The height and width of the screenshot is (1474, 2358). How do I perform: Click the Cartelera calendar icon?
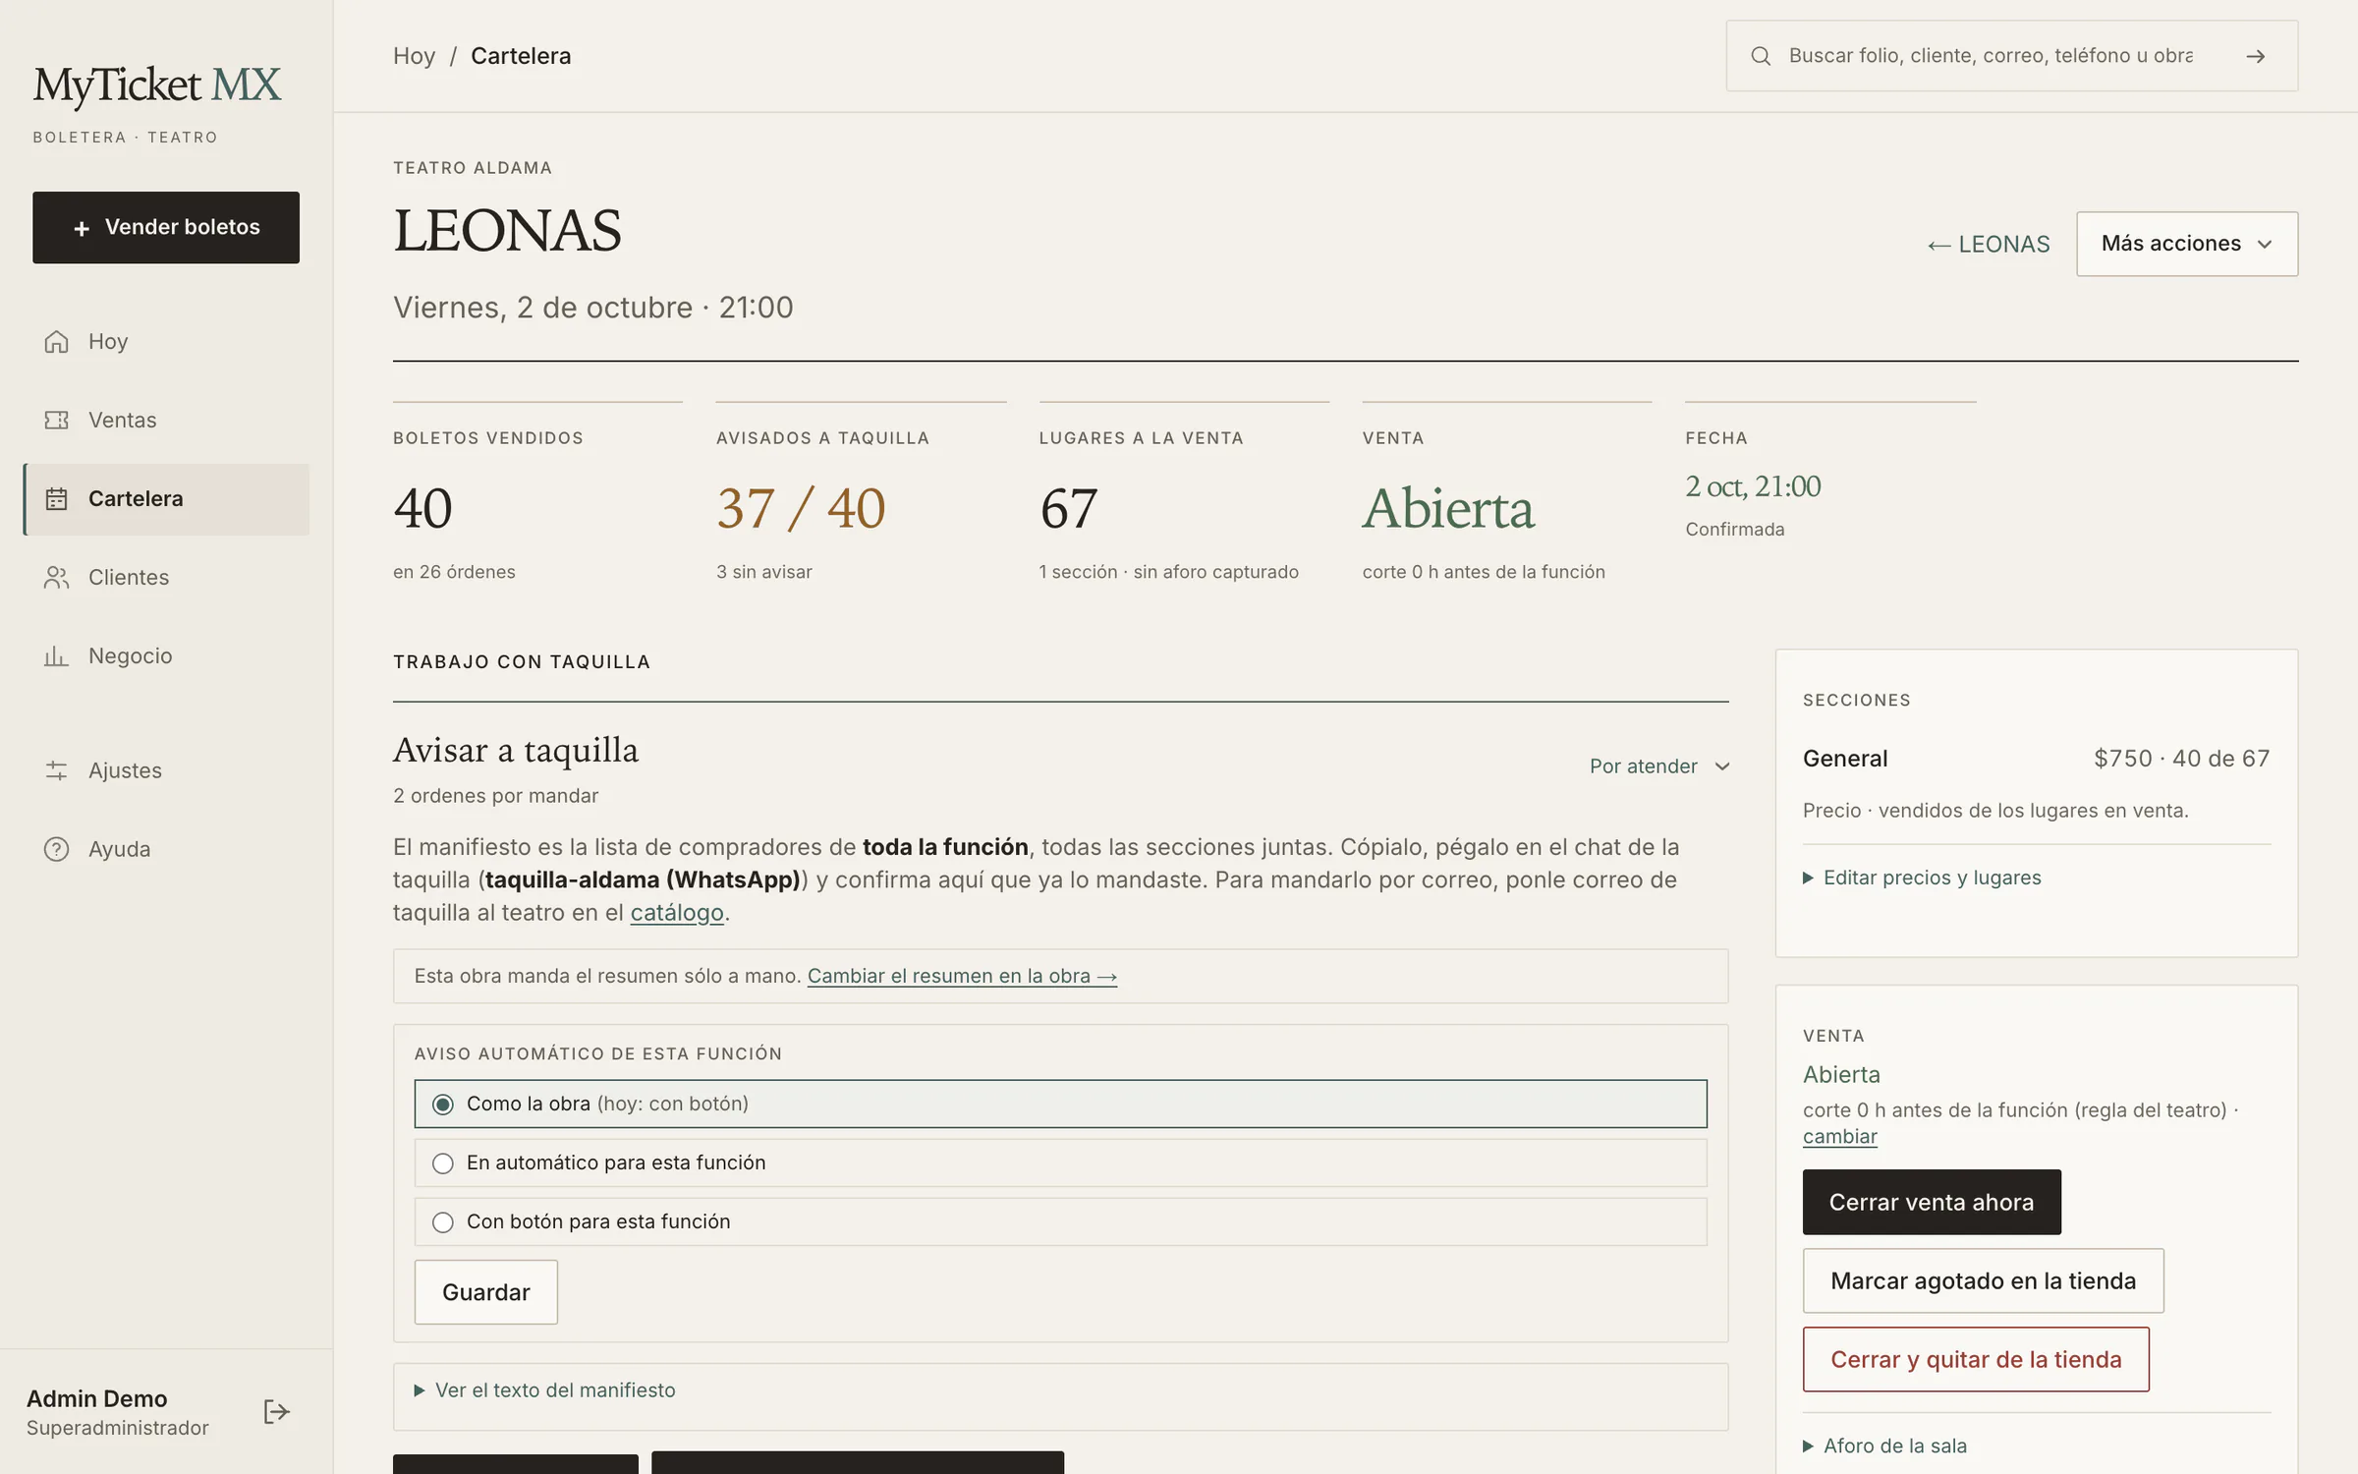tap(56, 498)
